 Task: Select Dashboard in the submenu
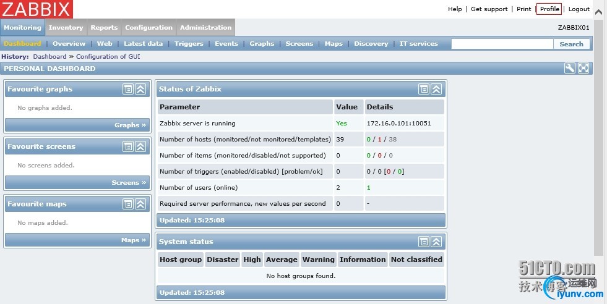pyautogui.click(x=22, y=44)
